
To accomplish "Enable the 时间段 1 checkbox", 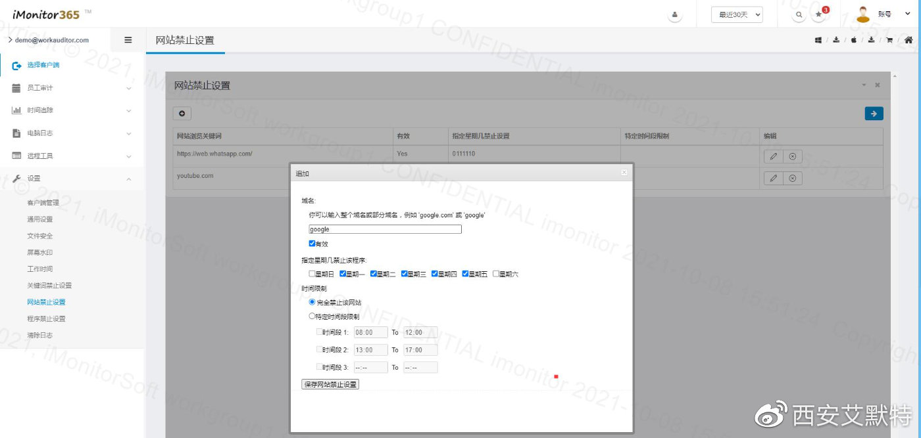I will pos(320,332).
